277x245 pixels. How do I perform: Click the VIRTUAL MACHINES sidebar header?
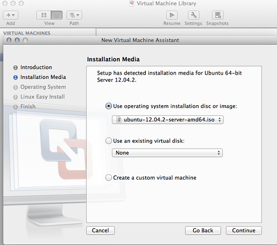27,33
